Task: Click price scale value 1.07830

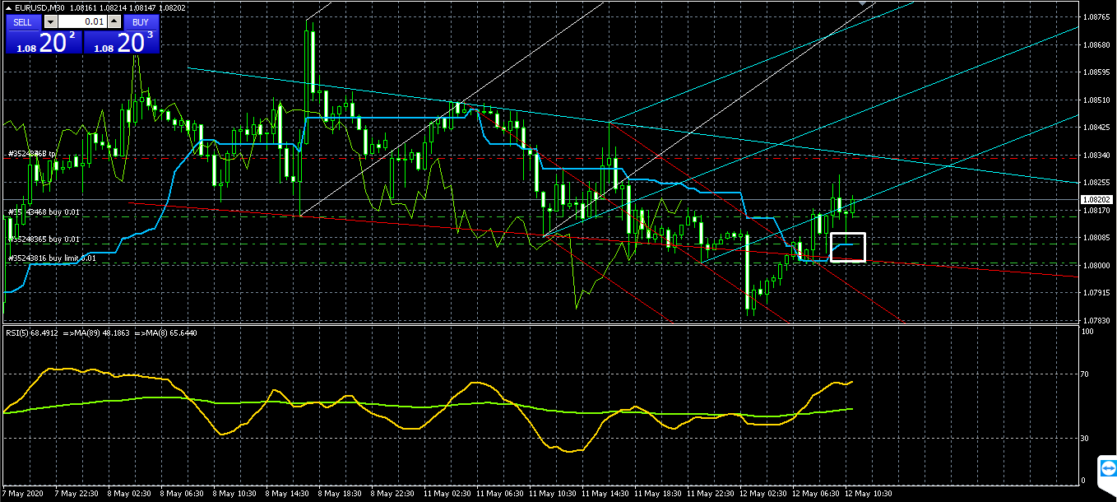Action: [x=1097, y=320]
